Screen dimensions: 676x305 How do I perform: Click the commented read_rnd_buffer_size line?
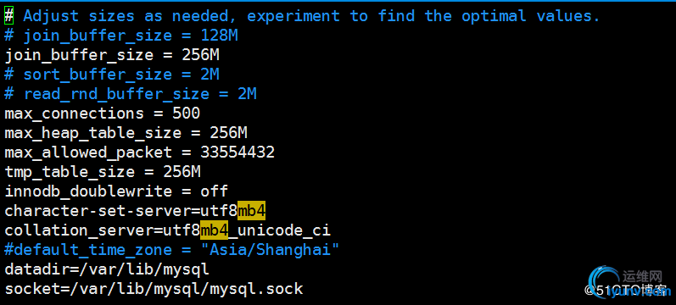point(131,94)
